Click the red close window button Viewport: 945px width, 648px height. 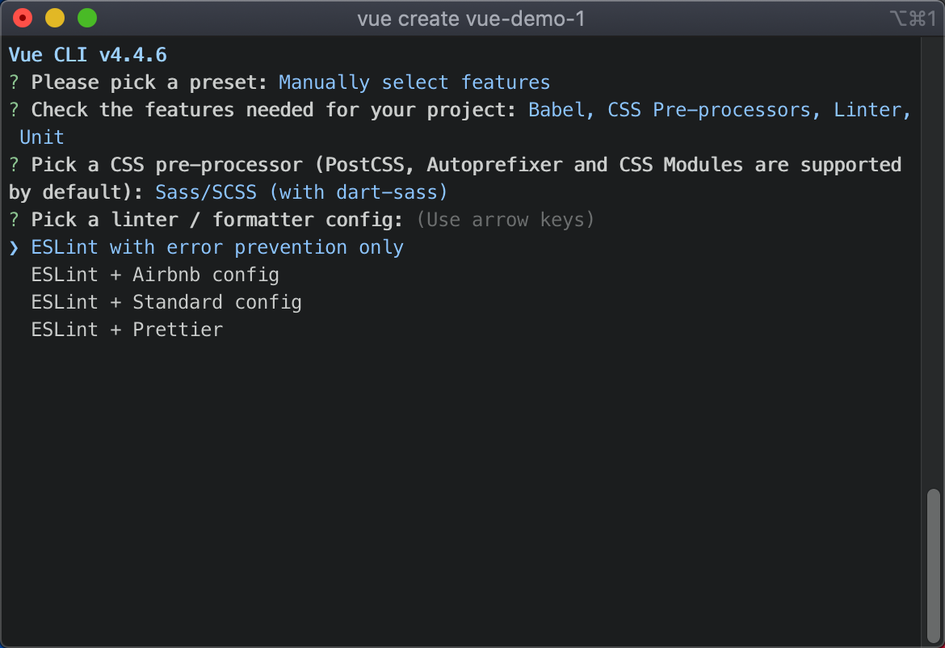coord(23,18)
